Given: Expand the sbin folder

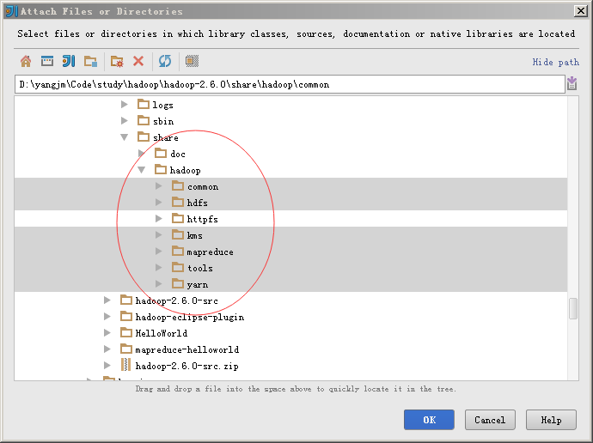Looking at the screenshot, I should [x=124, y=120].
